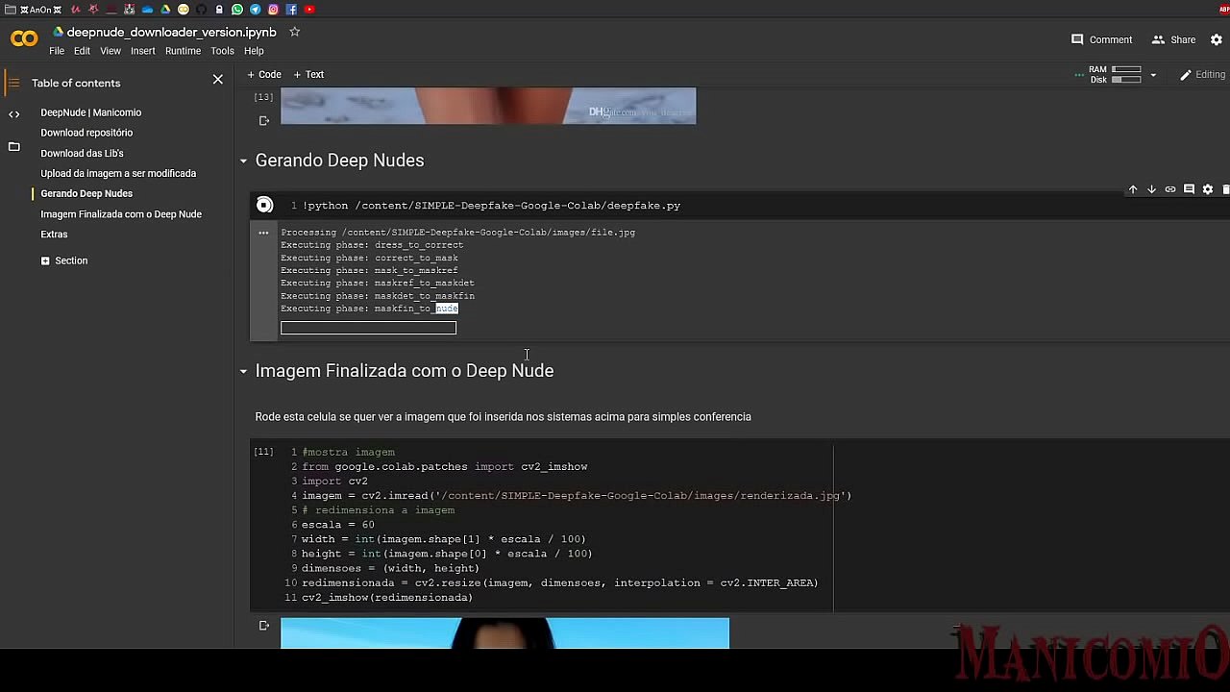
Task: Click the Share button
Action: [x=1173, y=39]
